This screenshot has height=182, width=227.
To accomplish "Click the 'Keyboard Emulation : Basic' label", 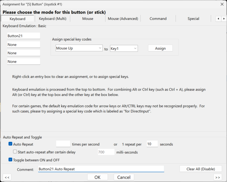I will [x=24, y=26].
